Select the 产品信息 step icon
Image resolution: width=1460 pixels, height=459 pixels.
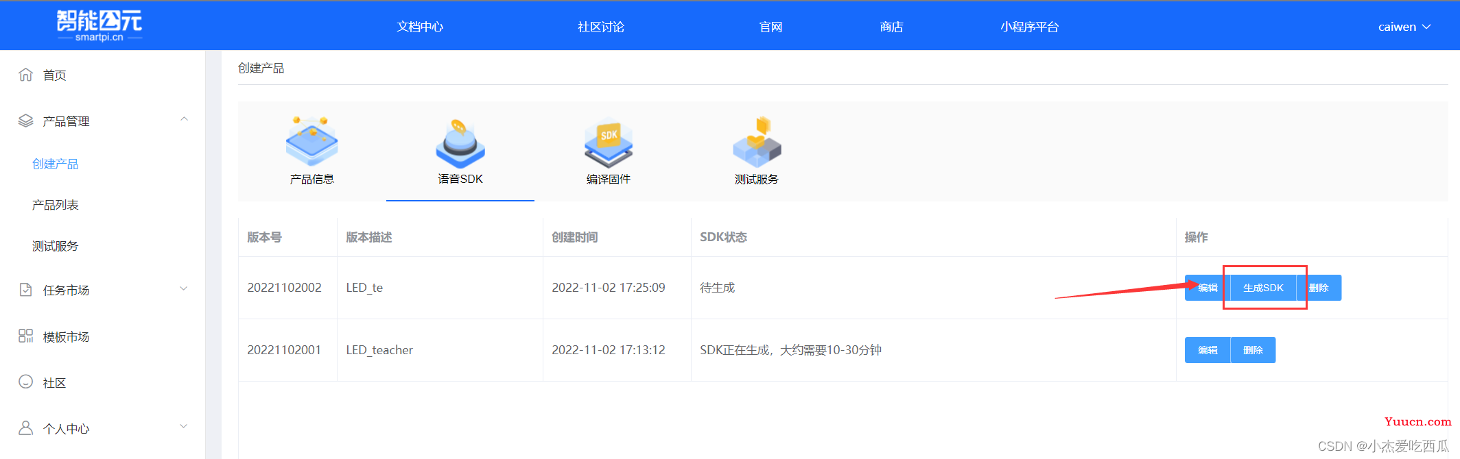point(311,142)
